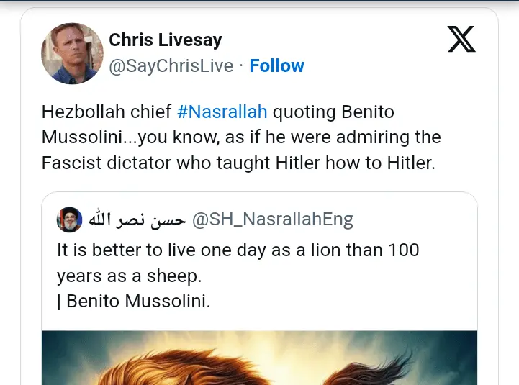
Task: Click the "| Benito Mussolini." attribution line
Action: 134,301
